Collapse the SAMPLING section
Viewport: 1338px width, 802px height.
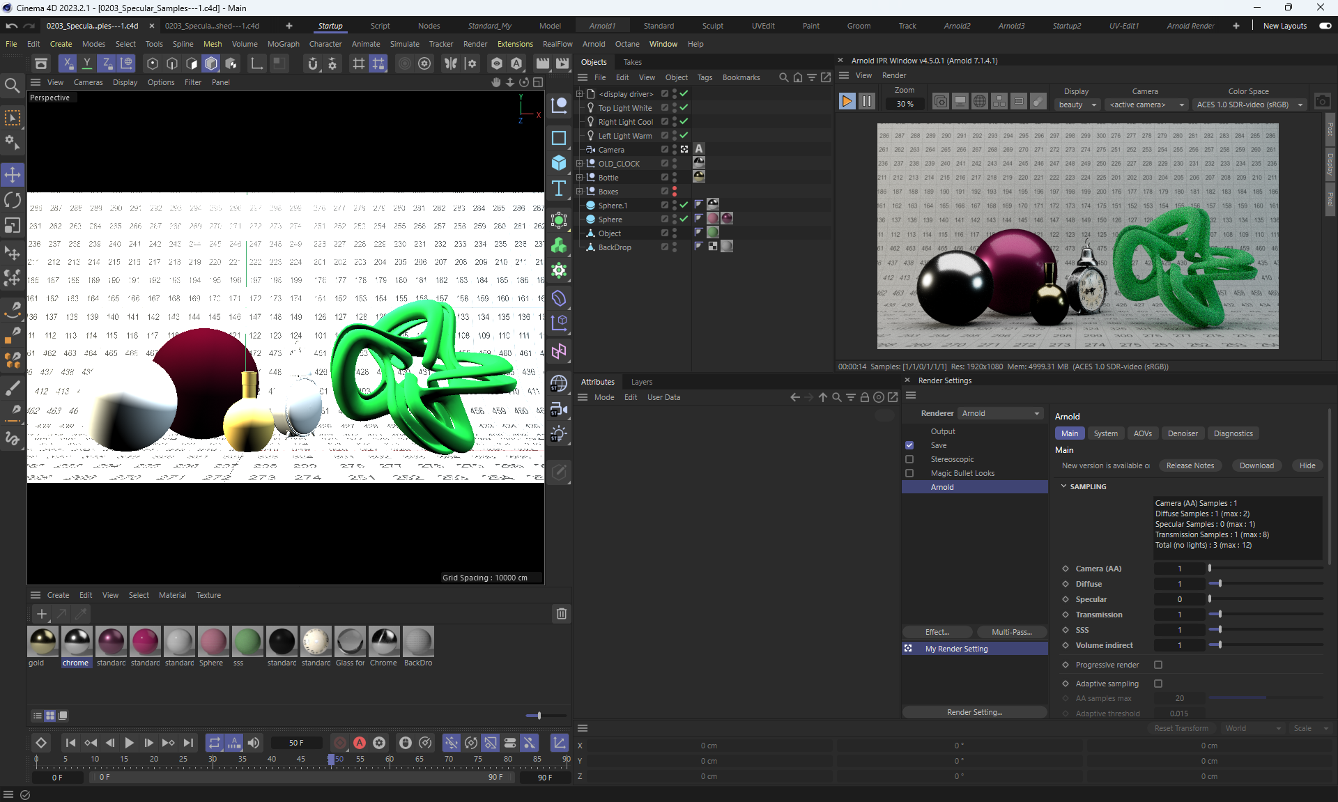(1063, 486)
